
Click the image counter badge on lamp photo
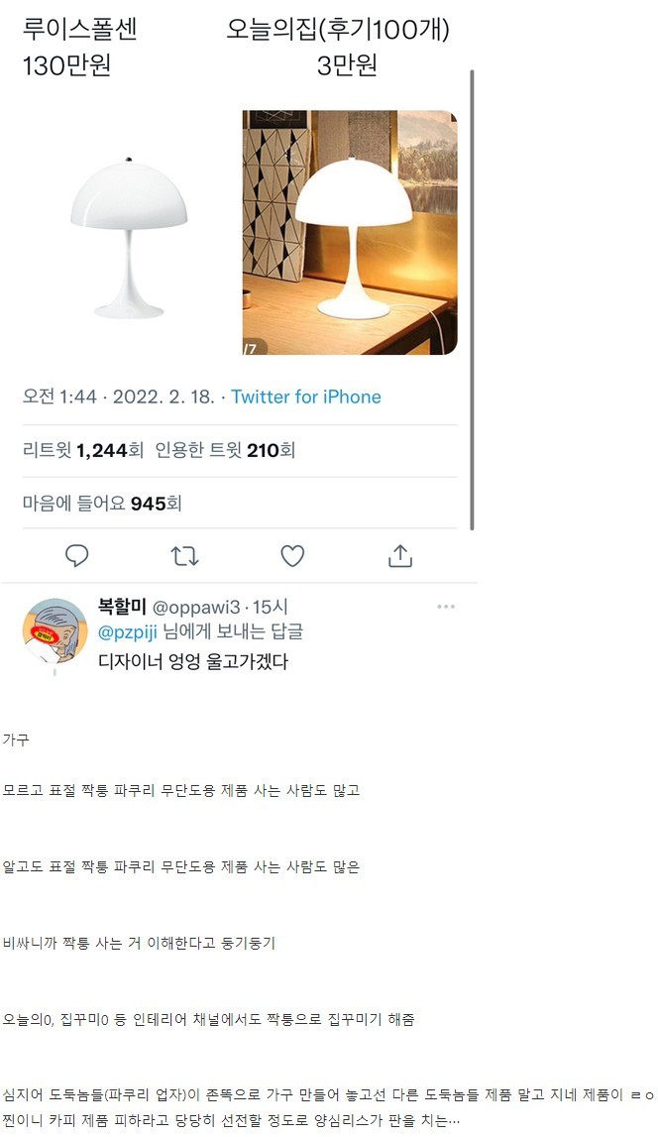pyautogui.click(x=253, y=347)
